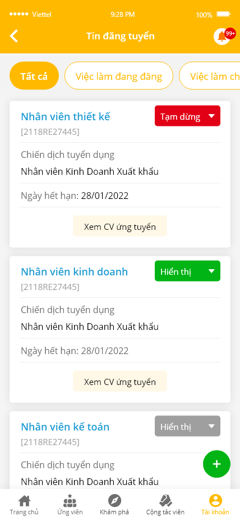Select the Tất cả filter tab

pos(34,76)
